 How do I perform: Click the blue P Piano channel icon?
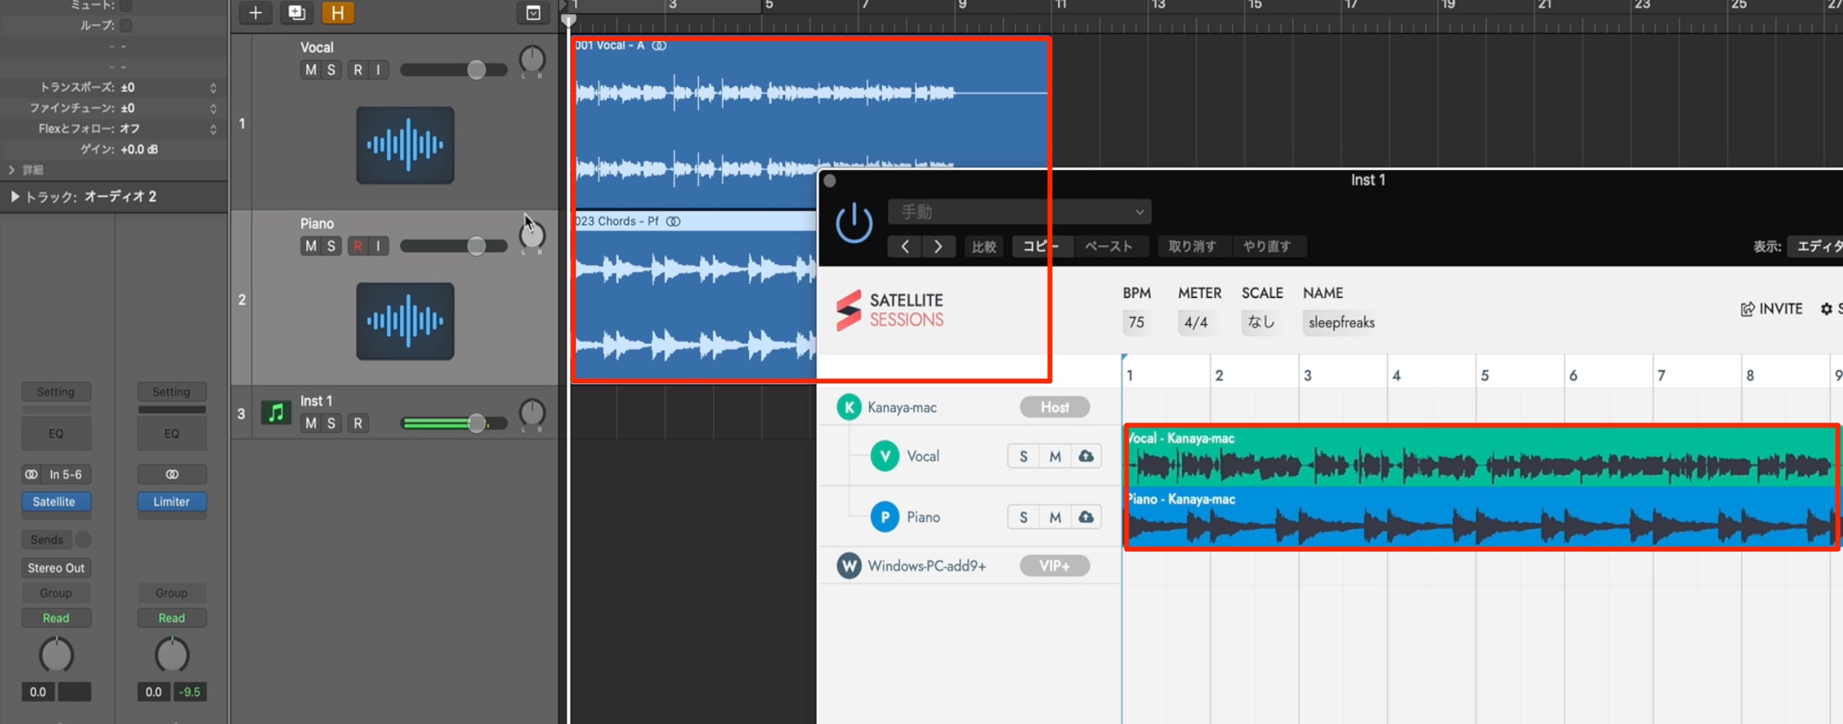pos(885,517)
